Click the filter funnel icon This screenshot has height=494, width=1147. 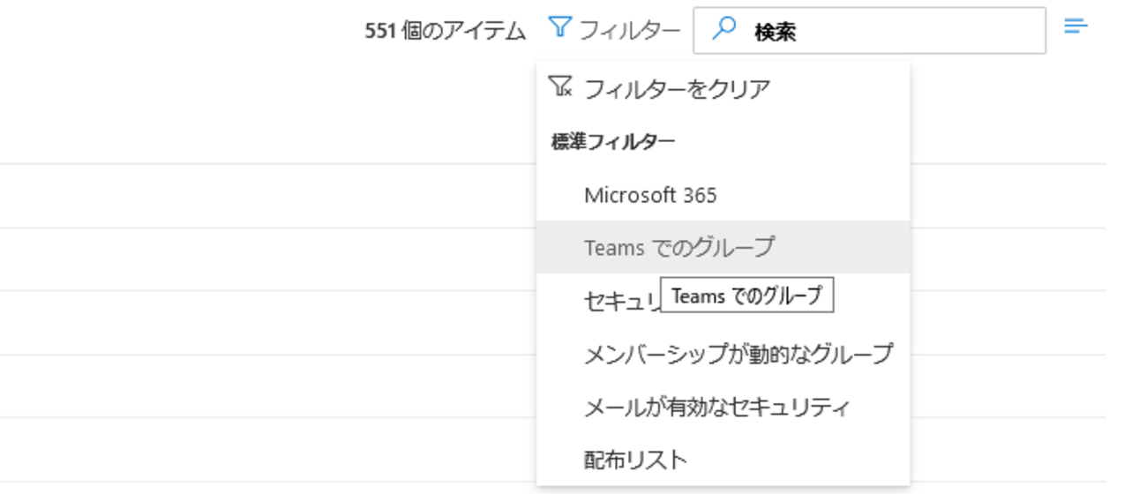tap(559, 27)
